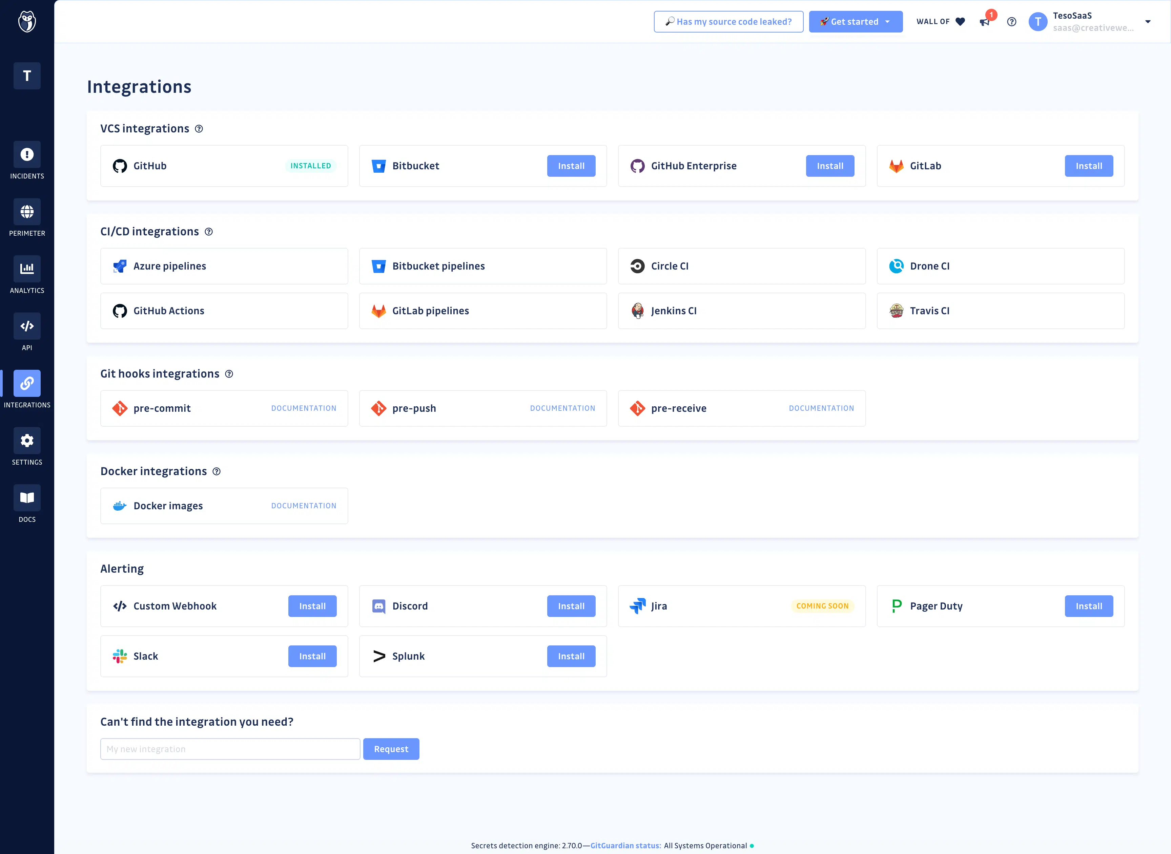The image size is (1171, 854).
Task: Open pre-receive documentation link
Action: (x=821, y=408)
